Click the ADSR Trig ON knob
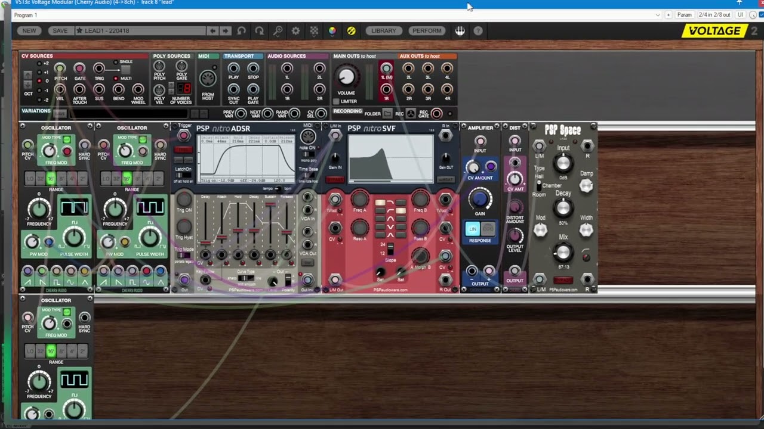 point(184,199)
